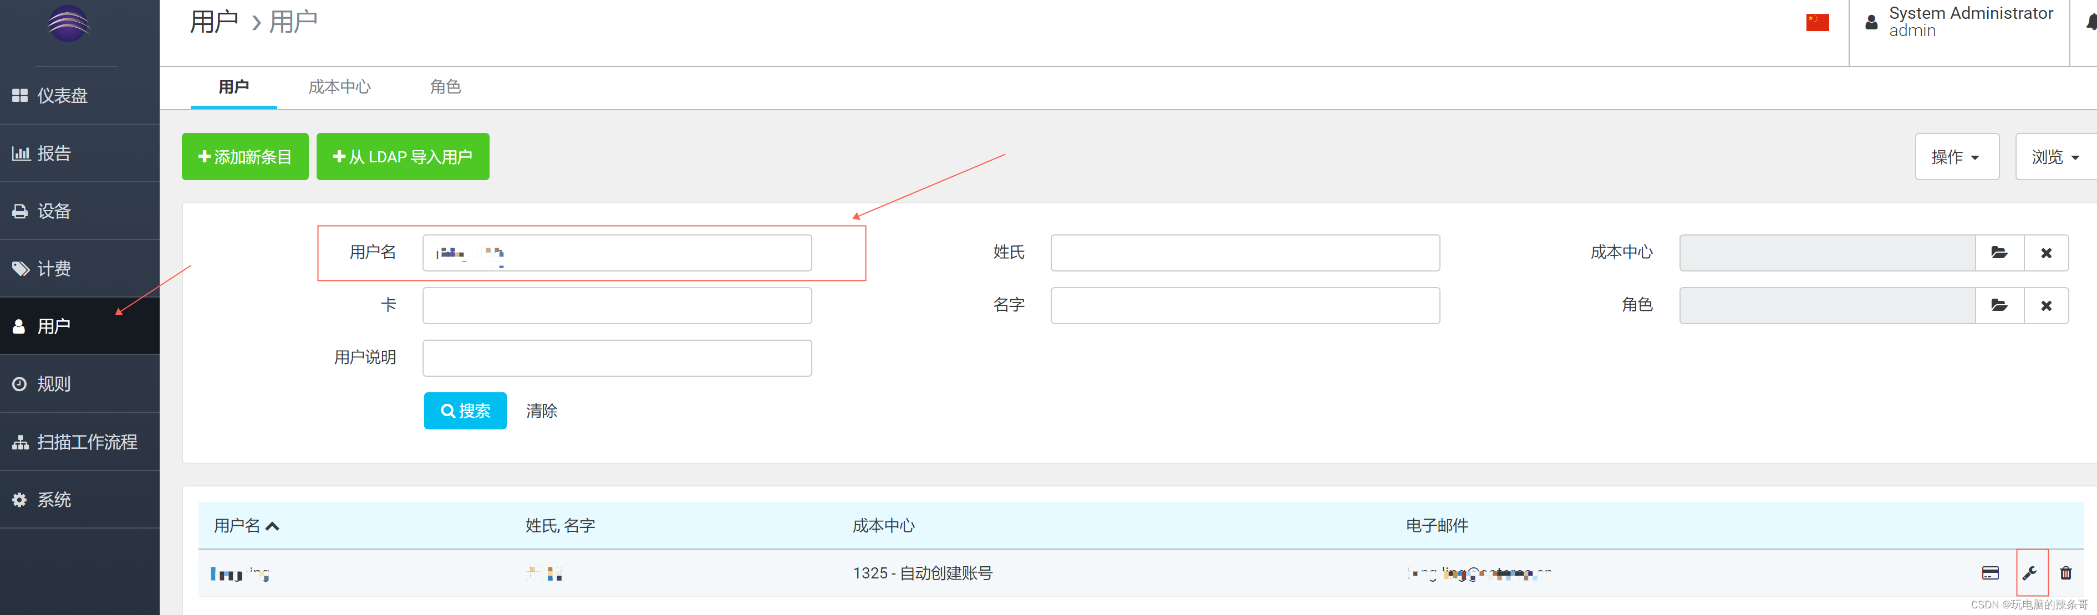Viewport: 2097px width, 615px height.
Task: Clear the 成本中心 filter with the X icon
Action: click(x=2046, y=253)
